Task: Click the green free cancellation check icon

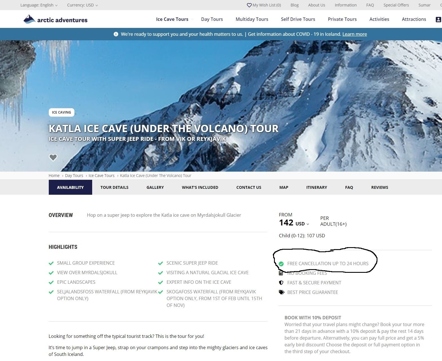Action: (x=281, y=264)
